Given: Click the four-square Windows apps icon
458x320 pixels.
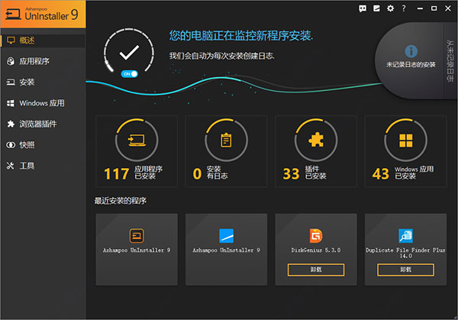Looking at the screenshot, I should [x=406, y=141].
